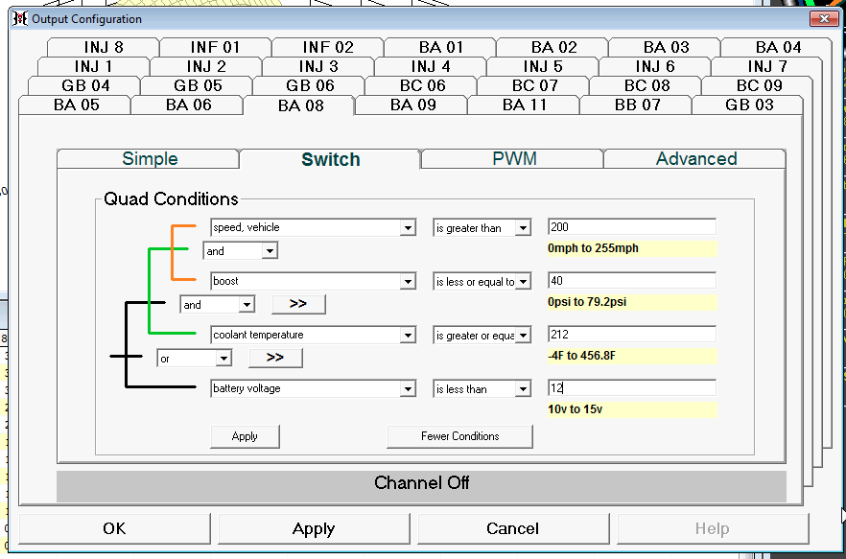Switch to the PWM tab
Image resolution: width=846 pixels, height=559 pixels.
(512, 159)
